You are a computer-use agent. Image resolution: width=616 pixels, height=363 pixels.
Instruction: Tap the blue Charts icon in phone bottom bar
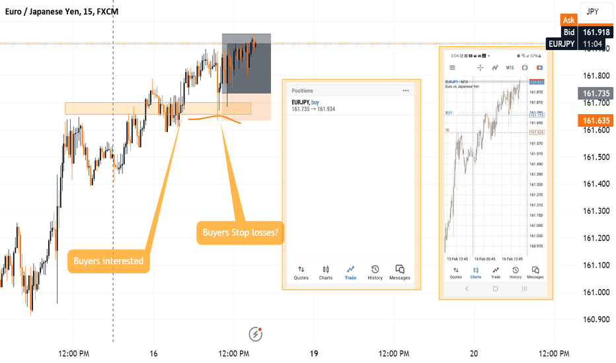pos(476,273)
